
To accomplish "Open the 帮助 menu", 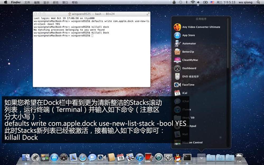I will click(75, 2).
